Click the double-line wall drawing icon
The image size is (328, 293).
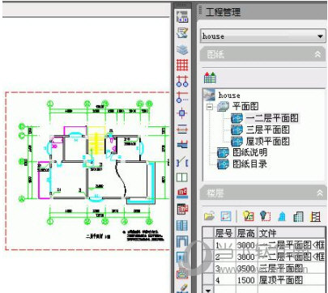pos(182,129)
